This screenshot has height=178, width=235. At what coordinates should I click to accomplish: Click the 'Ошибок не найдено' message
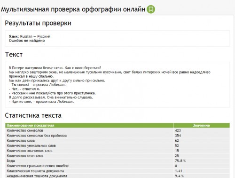pyautogui.click(x=27, y=40)
